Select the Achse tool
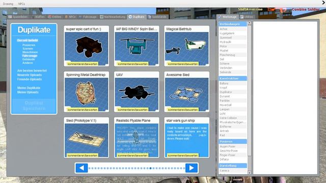326x183 pixels. [x=233, y=29]
